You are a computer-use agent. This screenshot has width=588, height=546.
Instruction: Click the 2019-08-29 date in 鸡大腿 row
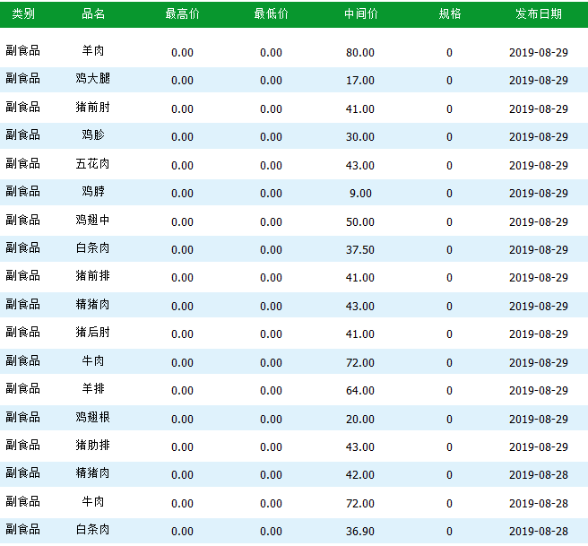coord(539,81)
